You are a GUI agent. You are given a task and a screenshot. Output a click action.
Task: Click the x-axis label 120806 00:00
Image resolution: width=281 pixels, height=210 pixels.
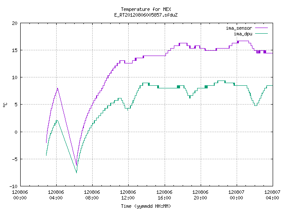pyautogui.click(x=20, y=195)
